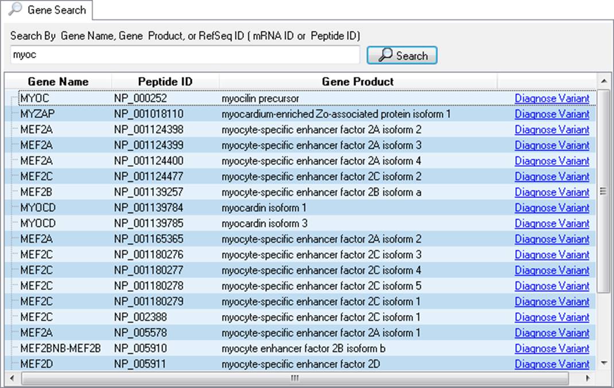Click 'myocyte enhancer factor 2B isoform b' text

(x=303, y=348)
